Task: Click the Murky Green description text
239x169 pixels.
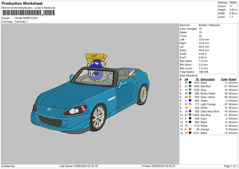Action: click(x=208, y=93)
